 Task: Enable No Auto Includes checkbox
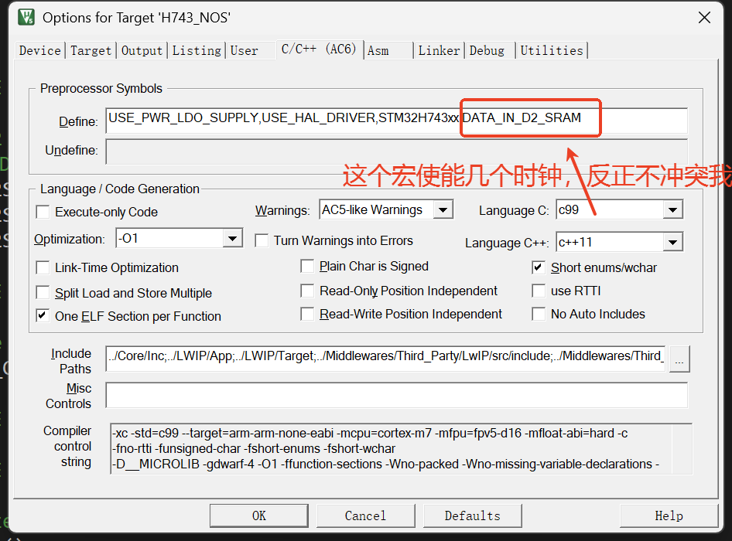tap(539, 314)
